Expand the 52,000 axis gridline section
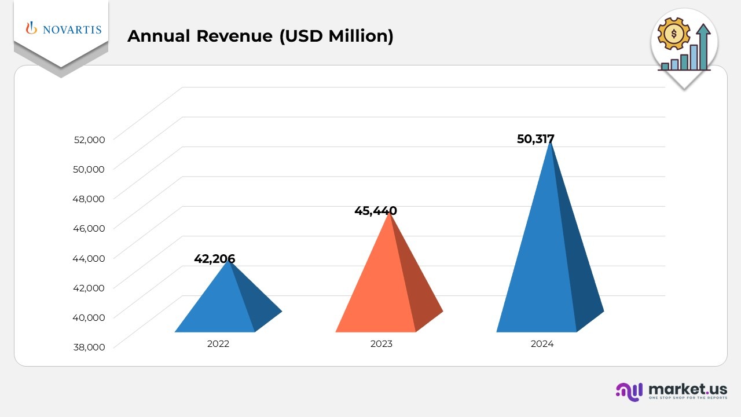 (90, 139)
